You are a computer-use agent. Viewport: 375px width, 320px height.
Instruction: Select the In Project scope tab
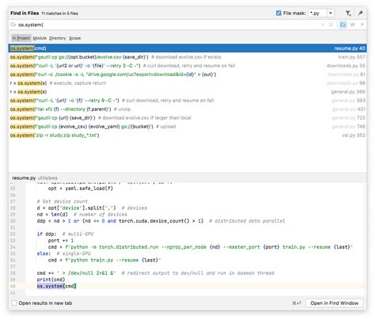pyautogui.click(x=21, y=38)
